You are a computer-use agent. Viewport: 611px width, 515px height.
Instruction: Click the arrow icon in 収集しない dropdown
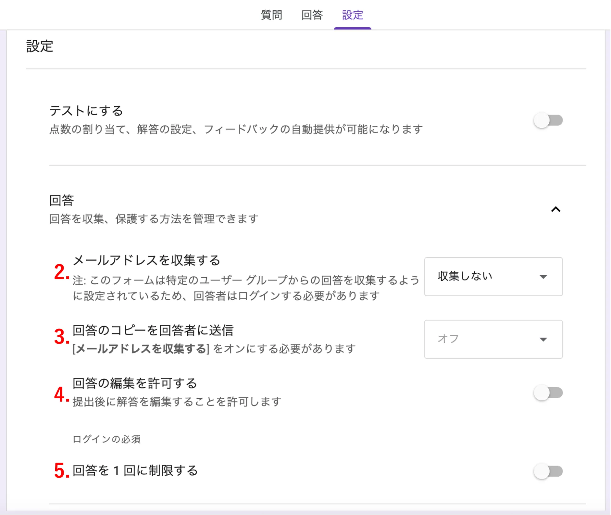pyautogui.click(x=543, y=277)
